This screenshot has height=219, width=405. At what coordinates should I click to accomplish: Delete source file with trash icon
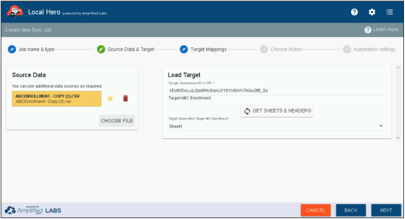pos(126,98)
